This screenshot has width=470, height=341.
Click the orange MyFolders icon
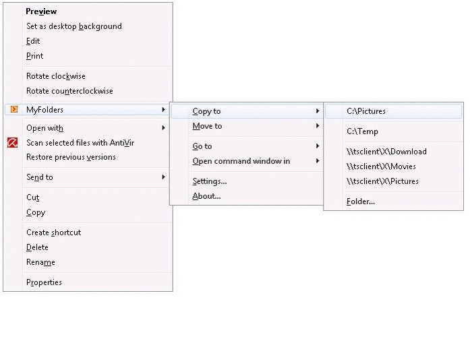coord(14,109)
